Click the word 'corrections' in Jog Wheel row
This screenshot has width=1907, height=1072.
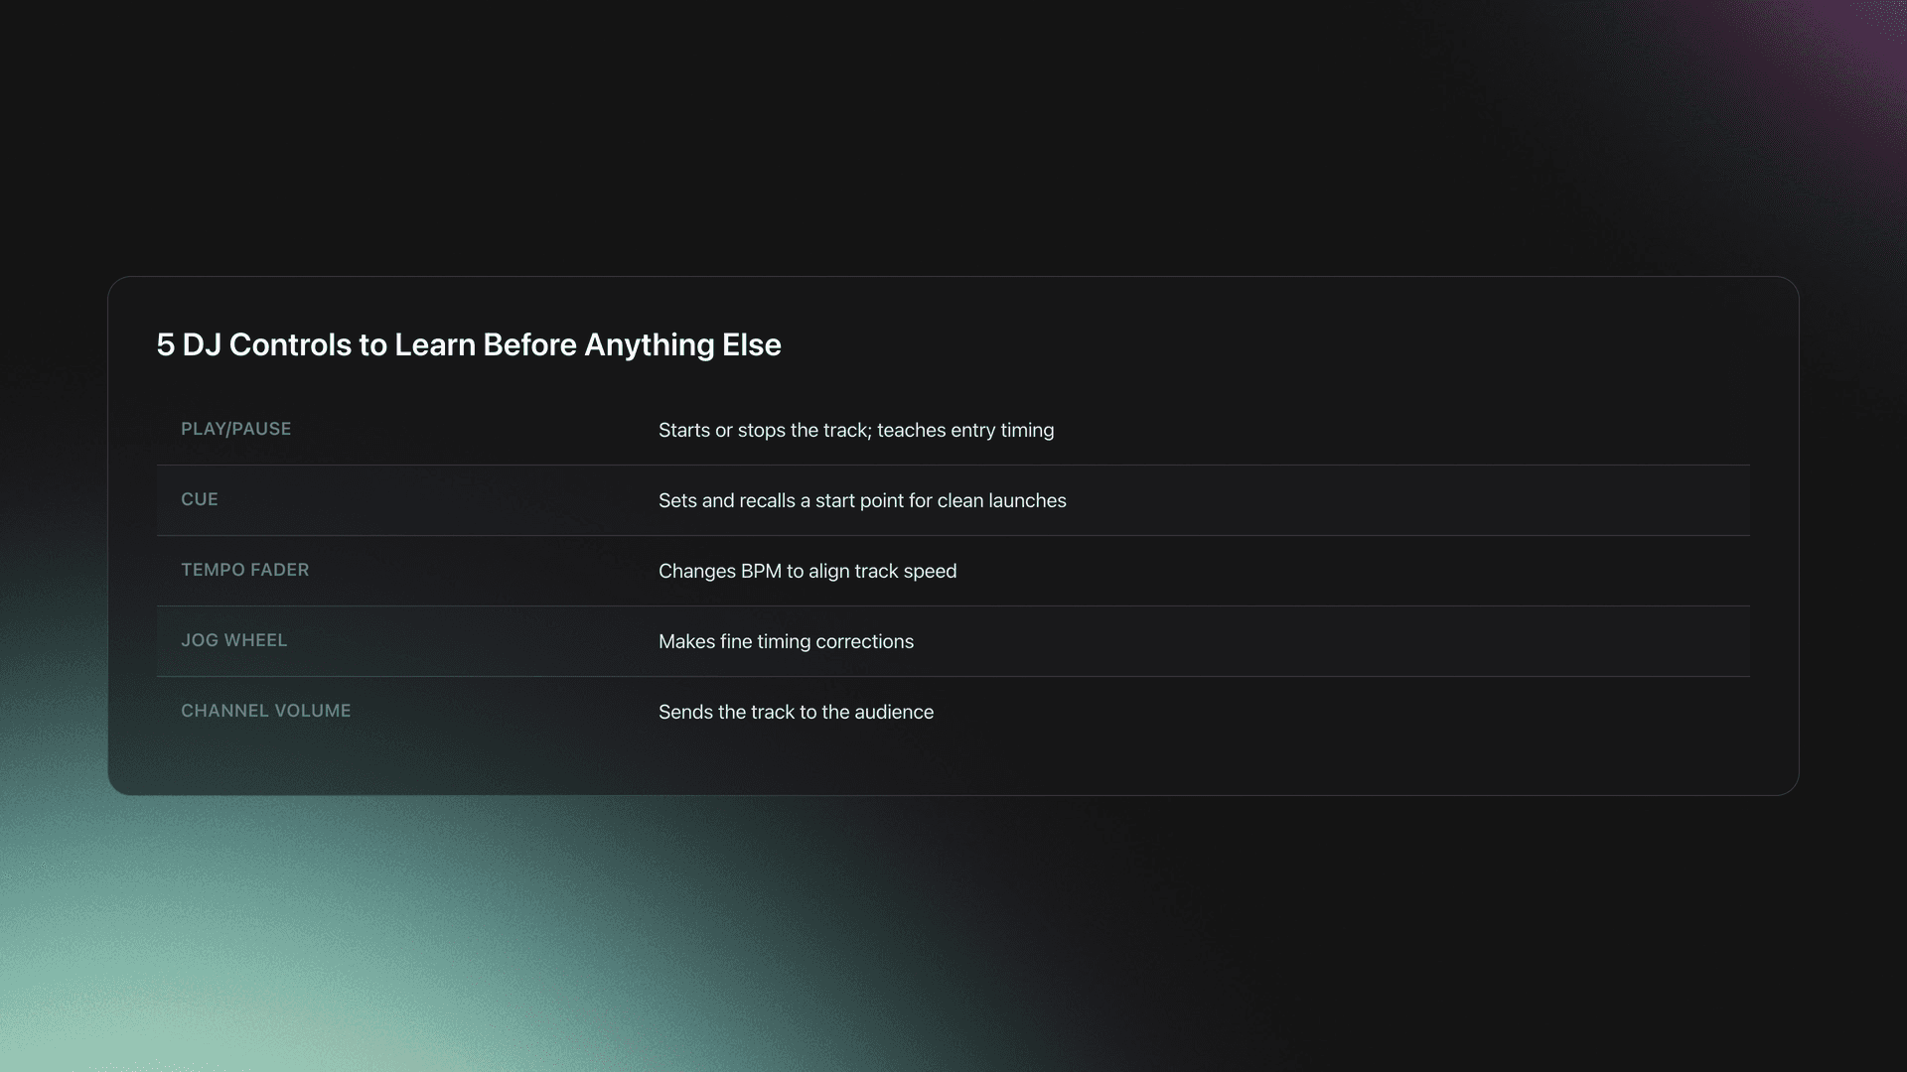click(x=864, y=641)
